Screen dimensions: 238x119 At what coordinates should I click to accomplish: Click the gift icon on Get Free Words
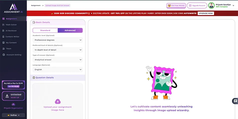click(169, 6)
